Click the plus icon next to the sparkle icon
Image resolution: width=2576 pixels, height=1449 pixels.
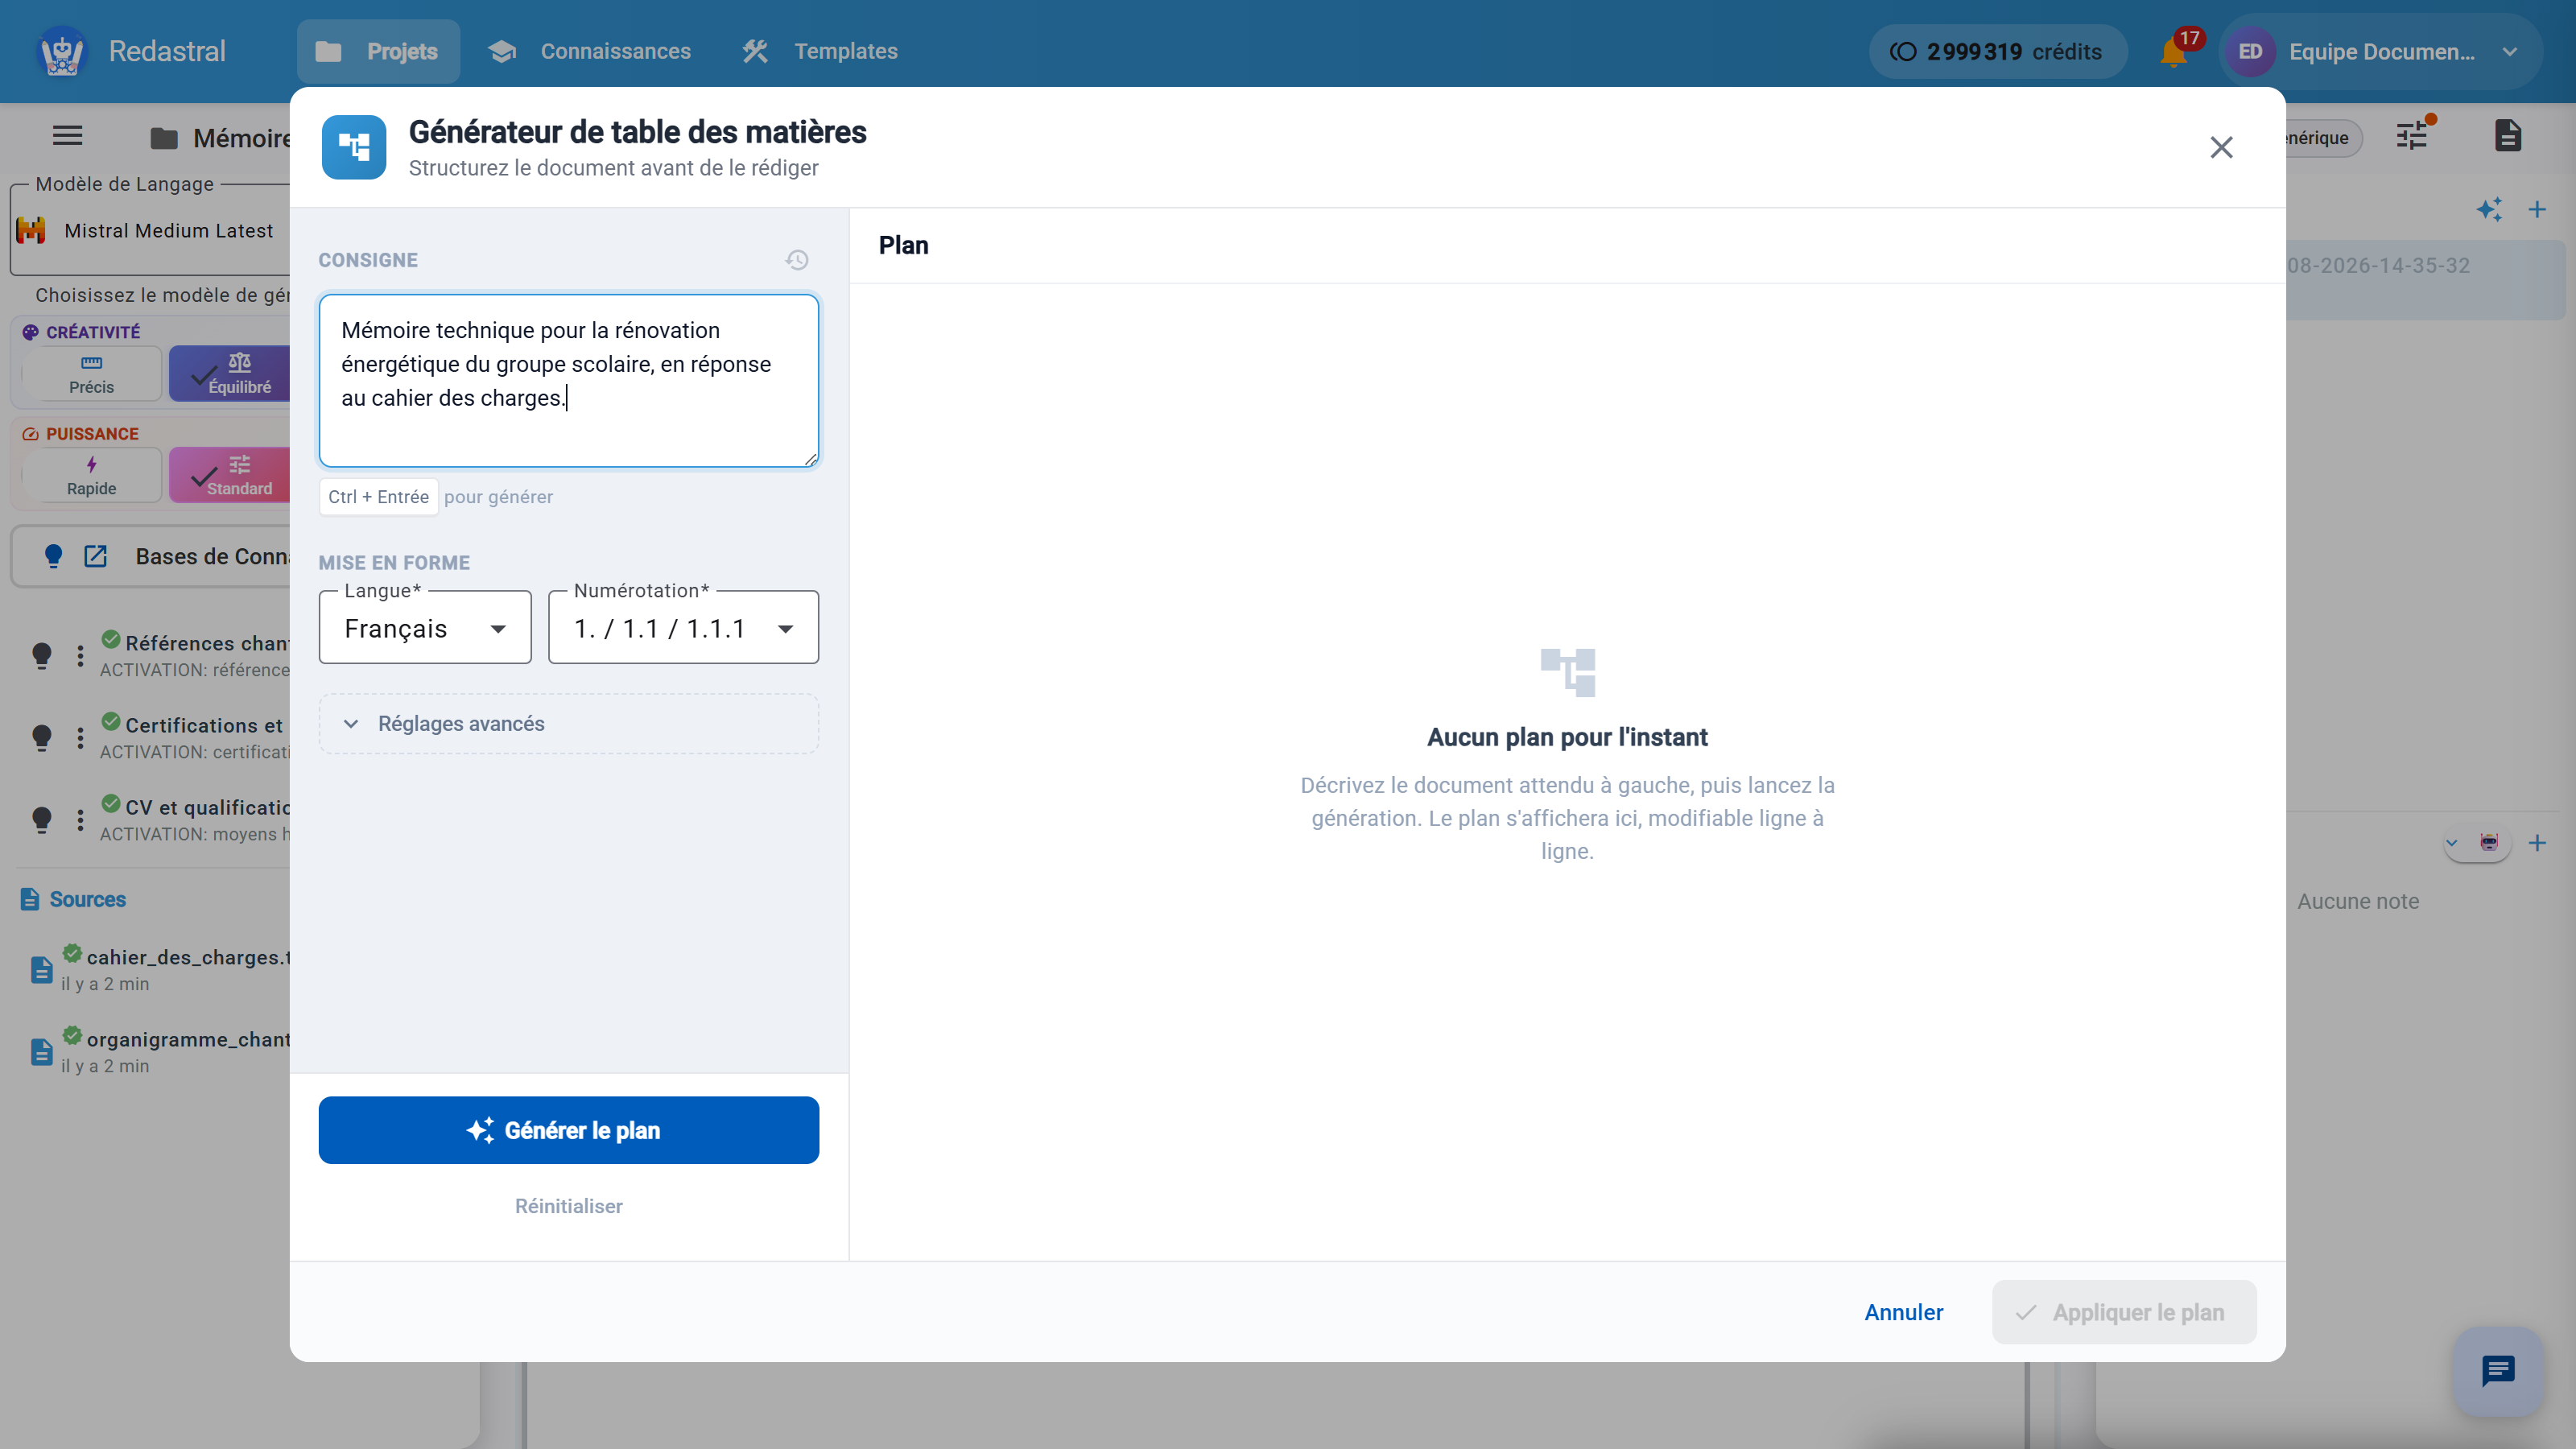point(2537,209)
